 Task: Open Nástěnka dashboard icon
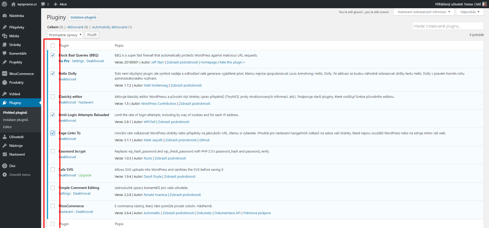point(5,16)
